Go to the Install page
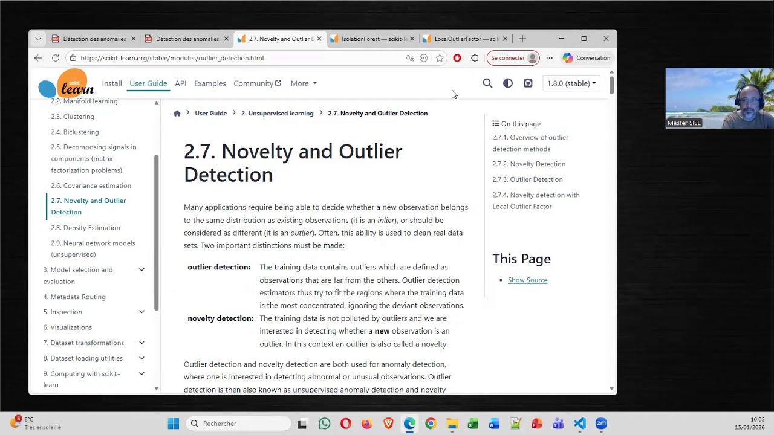Viewport: 774px width, 435px height. point(112,83)
